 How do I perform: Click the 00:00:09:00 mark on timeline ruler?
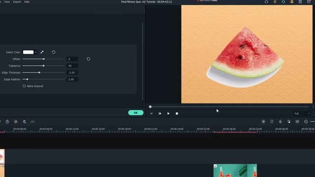click(x=46, y=129)
